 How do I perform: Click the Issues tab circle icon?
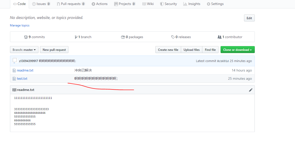pos(34,4)
